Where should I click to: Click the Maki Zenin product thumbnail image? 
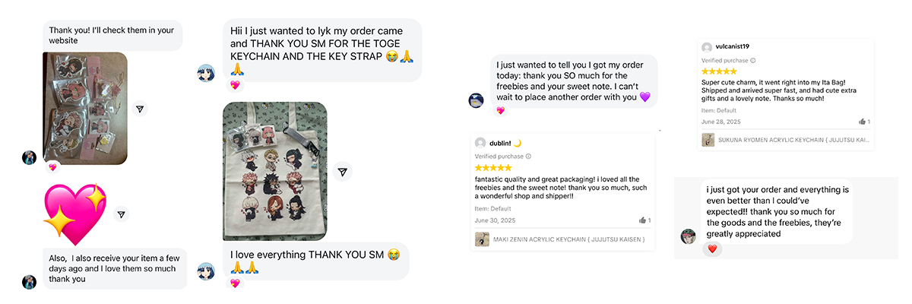[482, 239]
